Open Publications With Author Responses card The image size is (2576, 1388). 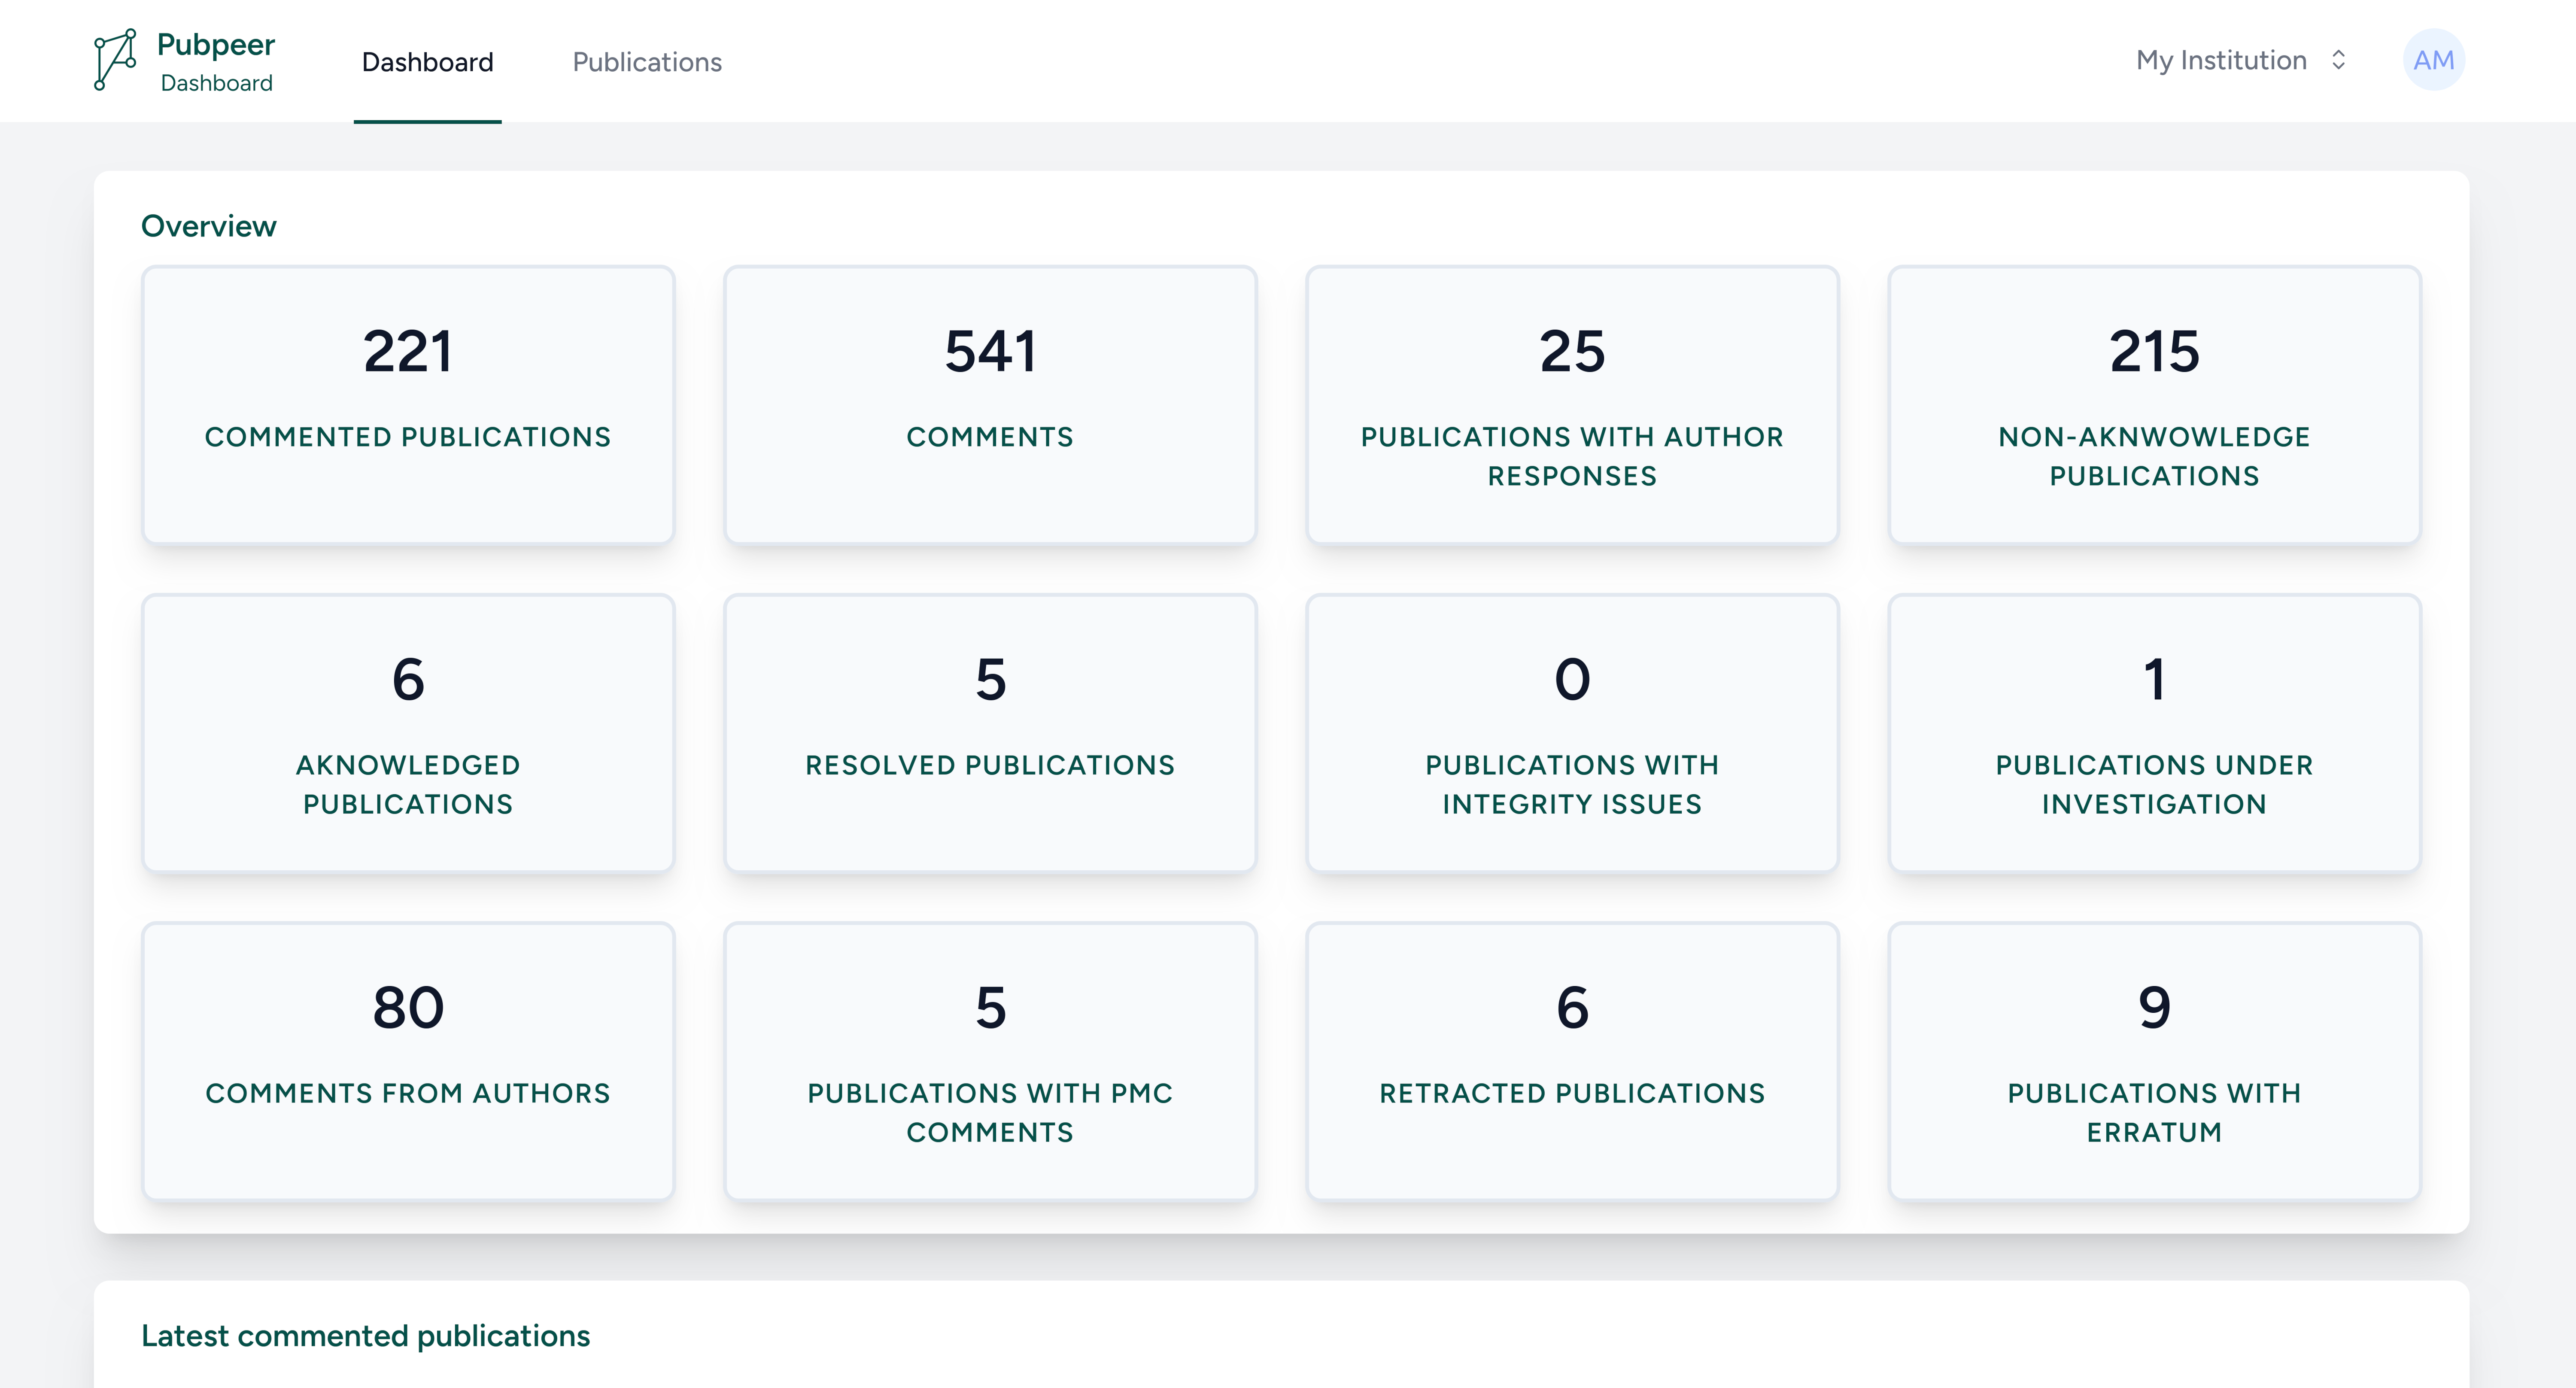[x=1572, y=404]
